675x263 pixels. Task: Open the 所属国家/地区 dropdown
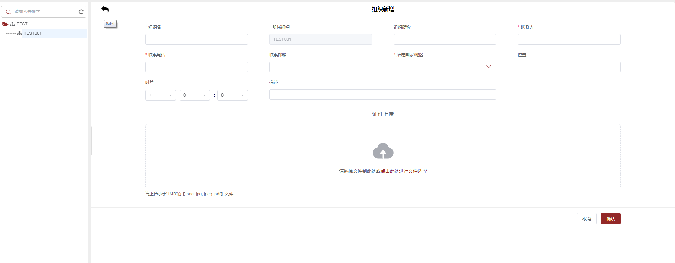(x=444, y=67)
